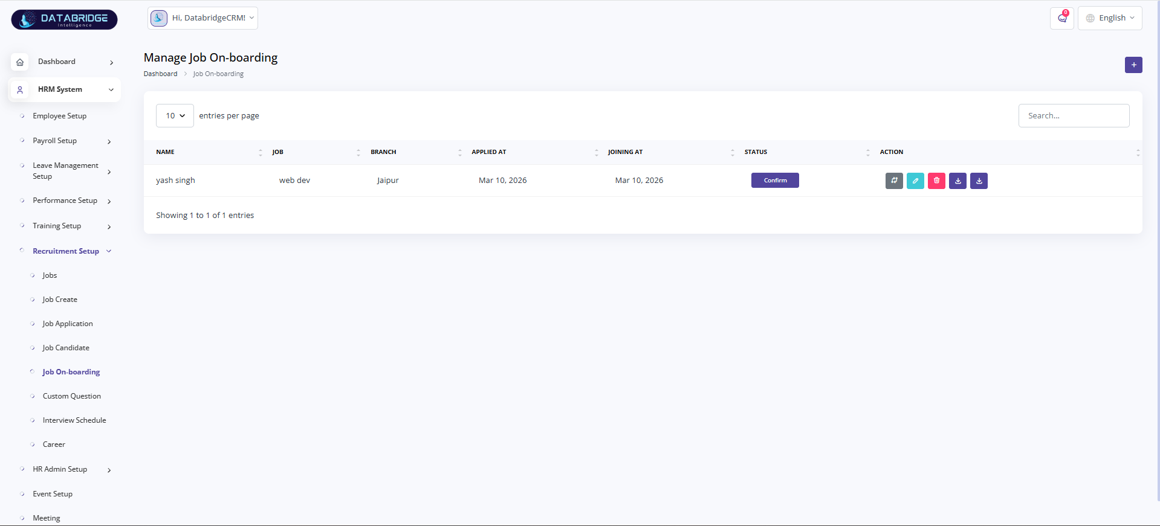This screenshot has height=526, width=1160.
Task: Open Event Setup in the sidebar
Action: (x=53, y=494)
